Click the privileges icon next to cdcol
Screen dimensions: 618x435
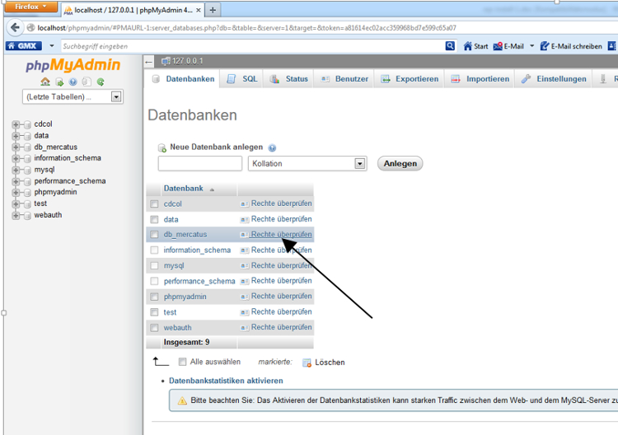[244, 203]
